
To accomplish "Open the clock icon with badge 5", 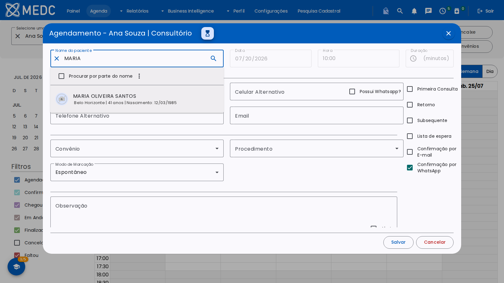I will pyautogui.click(x=443, y=11).
